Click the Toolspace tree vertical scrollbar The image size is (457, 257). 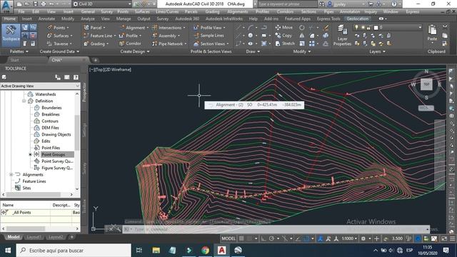[77, 133]
